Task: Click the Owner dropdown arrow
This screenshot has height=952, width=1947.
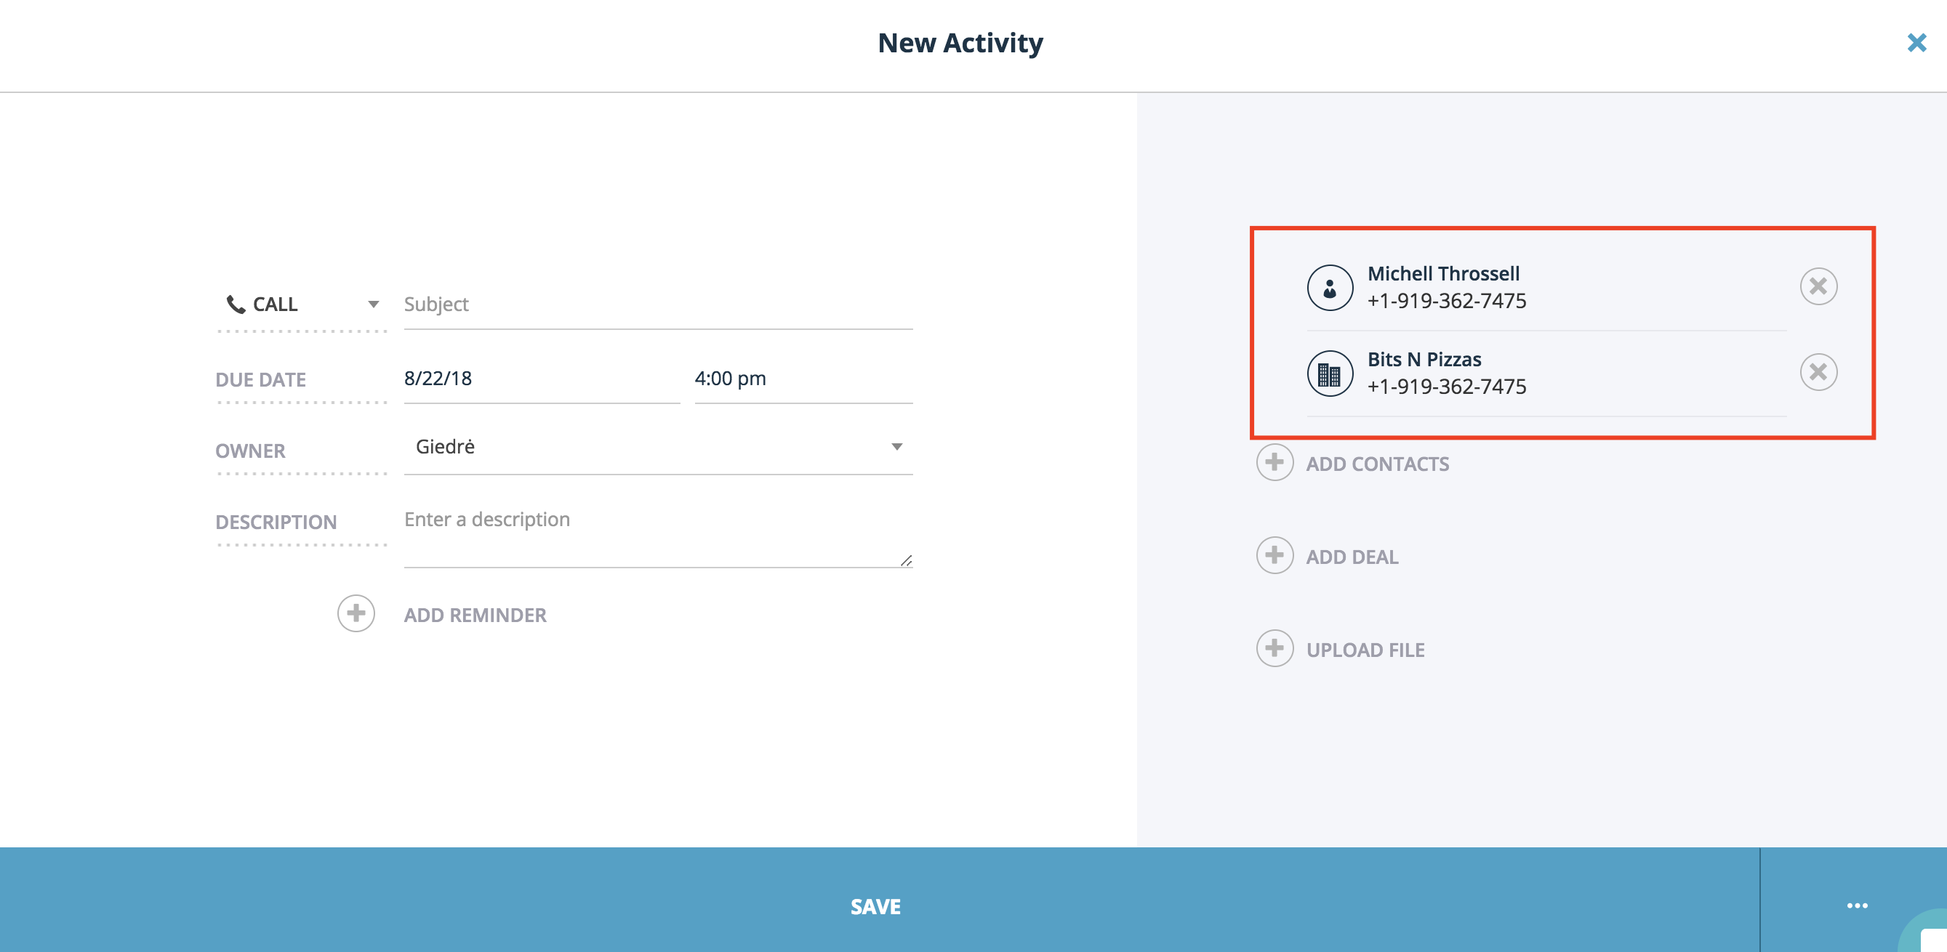Action: [x=896, y=447]
